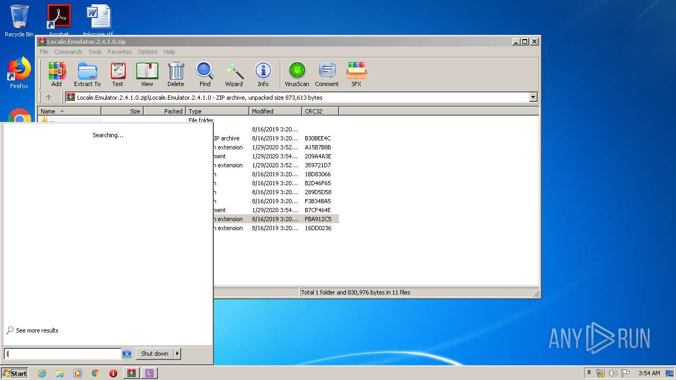The height and width of the screenshot is (380, 676).
Task: Open volume control in system tray
Action: tap(613, 373)
